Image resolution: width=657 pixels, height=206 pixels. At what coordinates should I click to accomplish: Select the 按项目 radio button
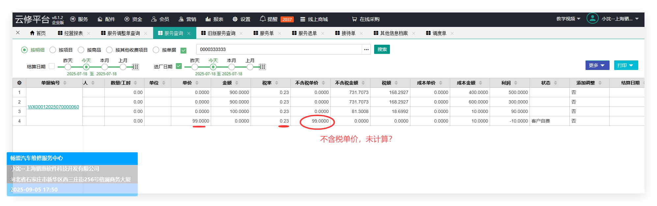click(x=53, y=50)
